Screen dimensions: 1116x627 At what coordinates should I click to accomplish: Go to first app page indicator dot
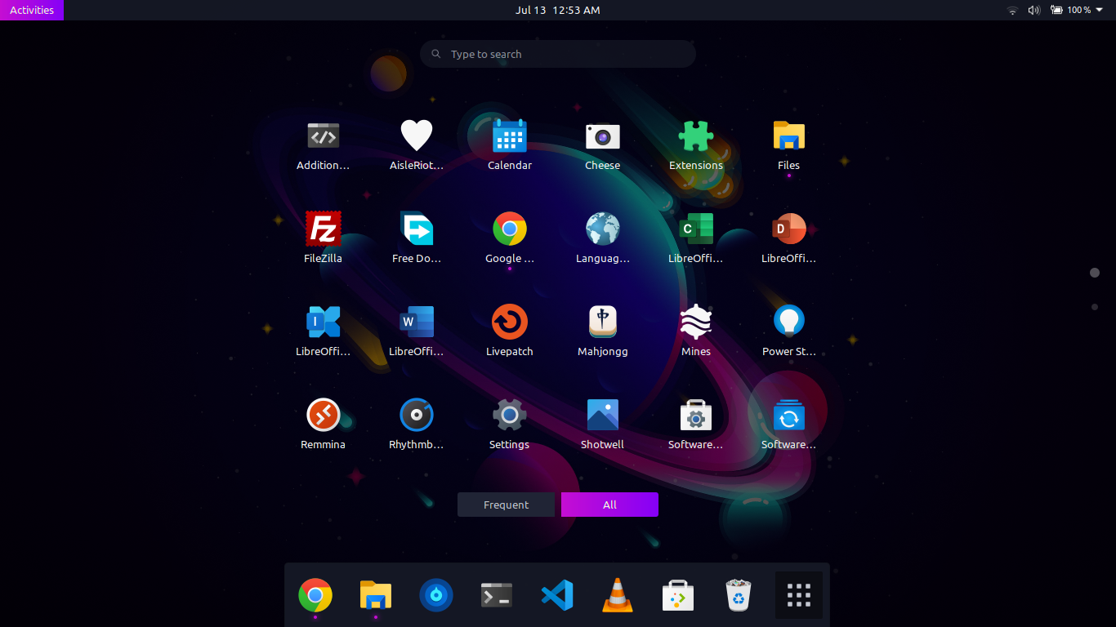[1095, 273]
